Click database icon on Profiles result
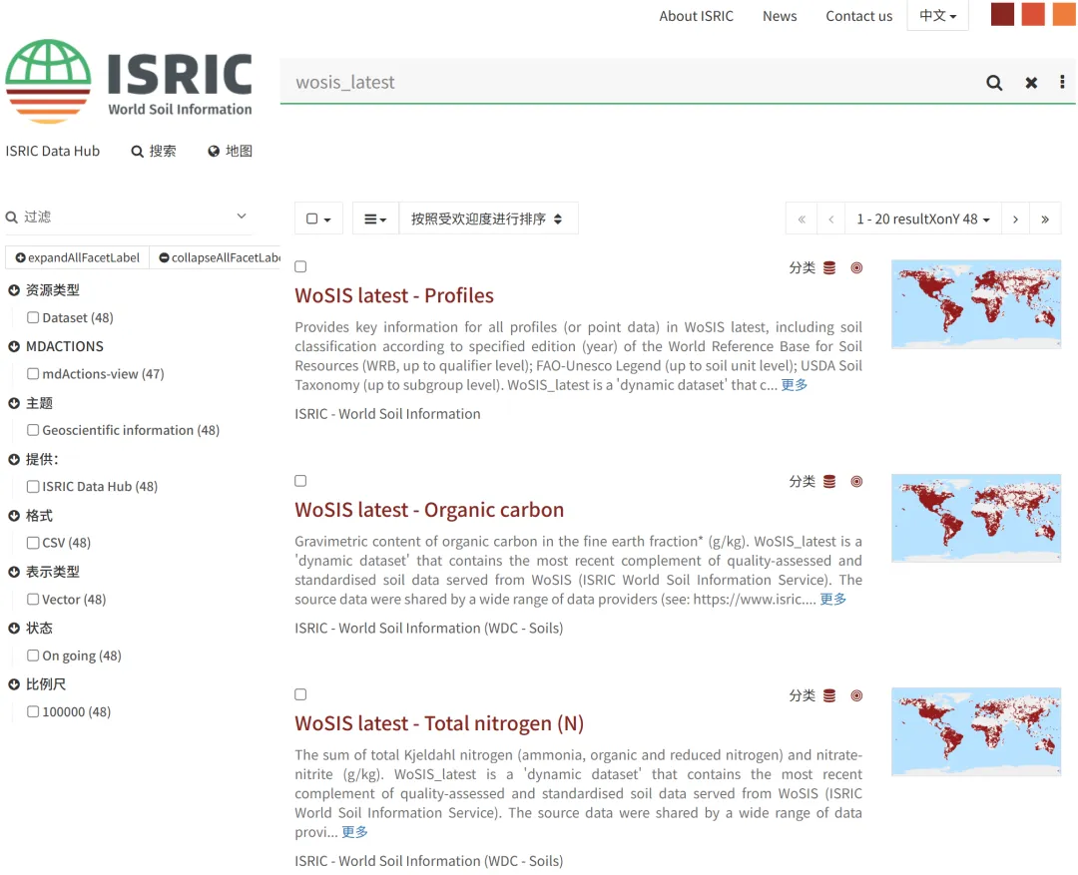 point(829,268)
